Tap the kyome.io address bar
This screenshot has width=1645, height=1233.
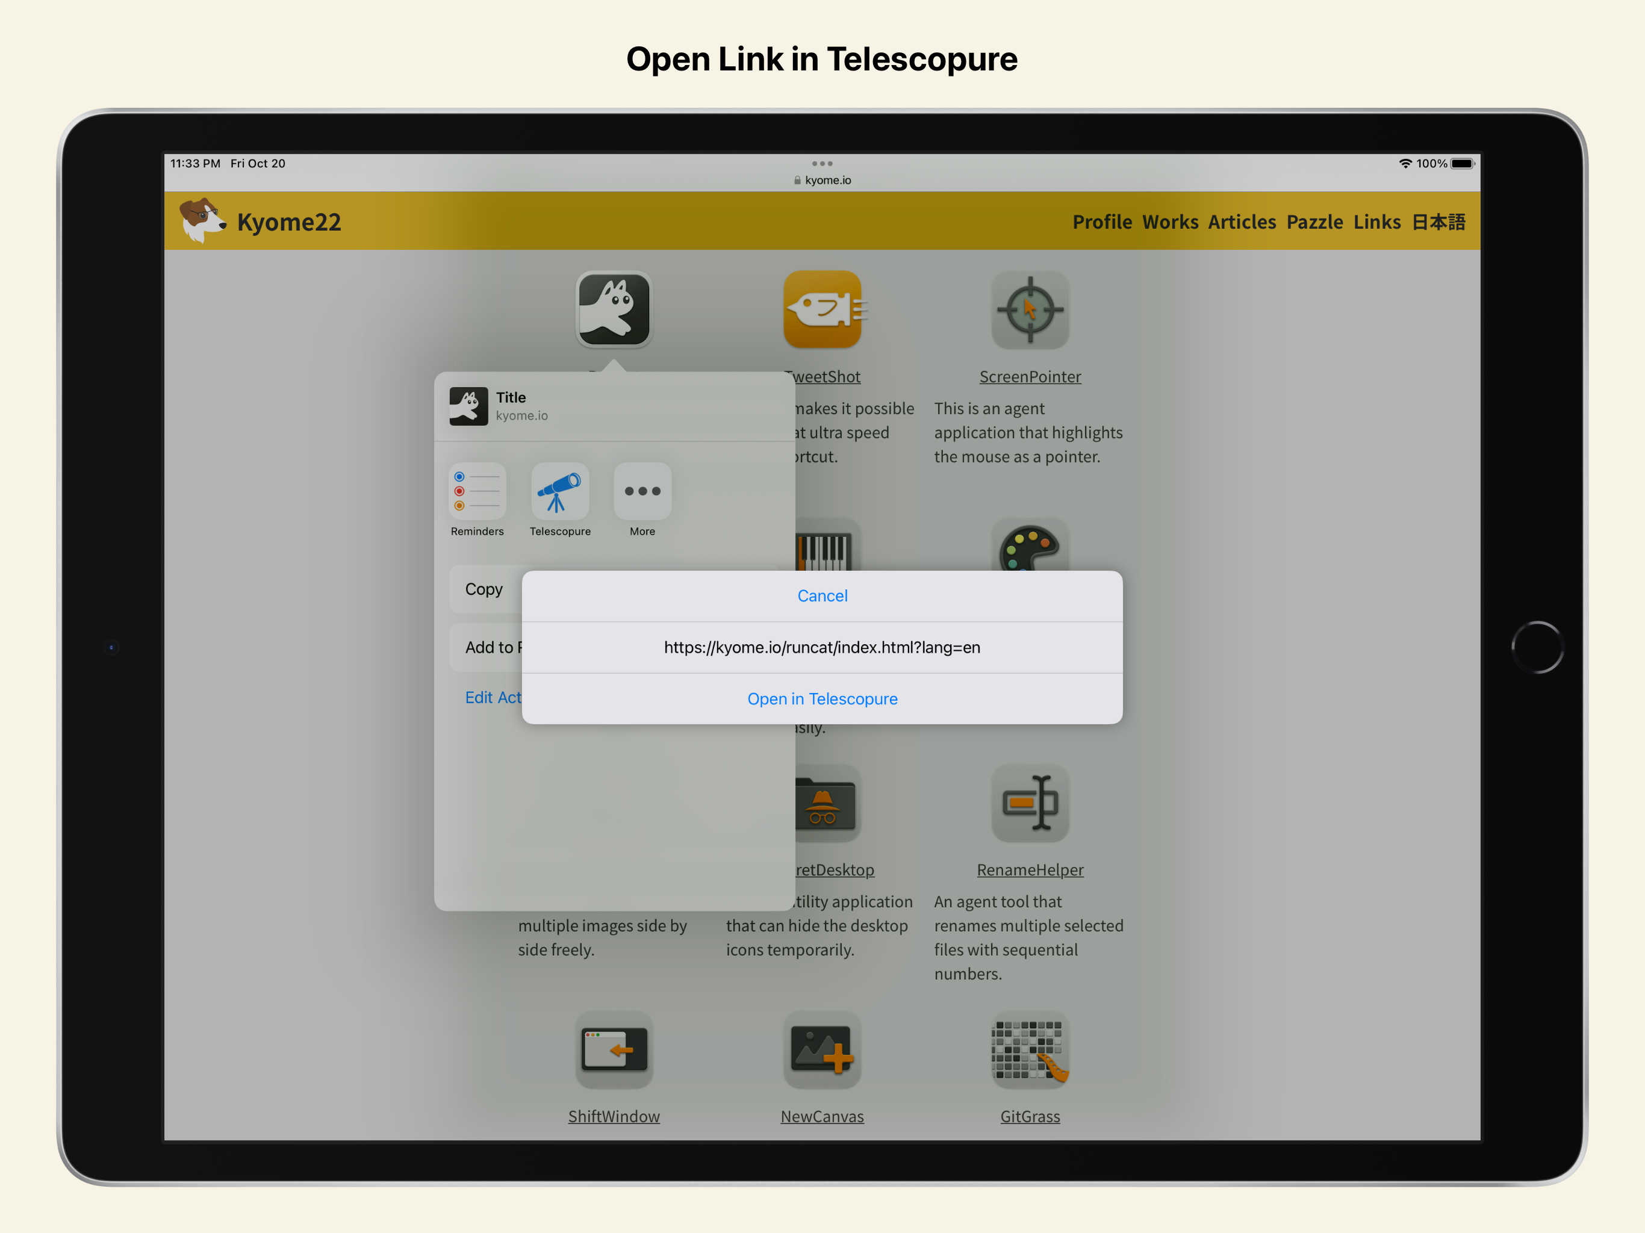tap(822, 180)
